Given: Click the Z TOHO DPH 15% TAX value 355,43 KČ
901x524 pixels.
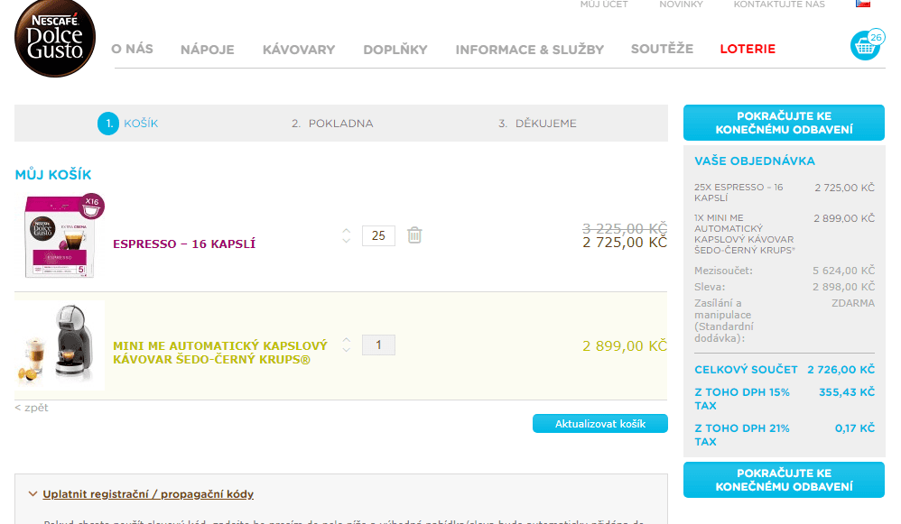Looking at the screenshot, I should (x=847, y=392).
